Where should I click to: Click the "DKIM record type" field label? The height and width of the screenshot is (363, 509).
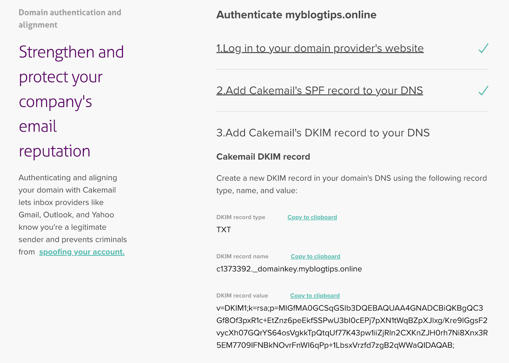(x=241, y=217)
